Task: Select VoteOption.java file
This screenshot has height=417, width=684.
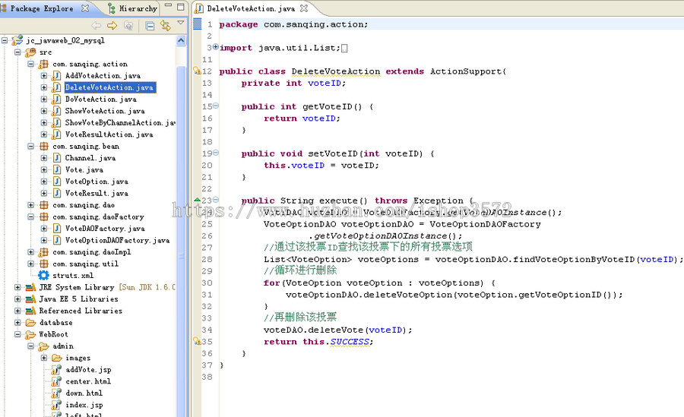Action: [97, 182]
